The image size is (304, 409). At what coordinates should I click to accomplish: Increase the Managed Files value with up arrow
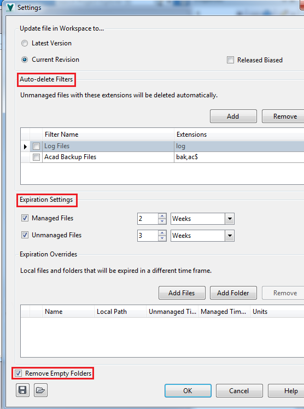[162, 216]
